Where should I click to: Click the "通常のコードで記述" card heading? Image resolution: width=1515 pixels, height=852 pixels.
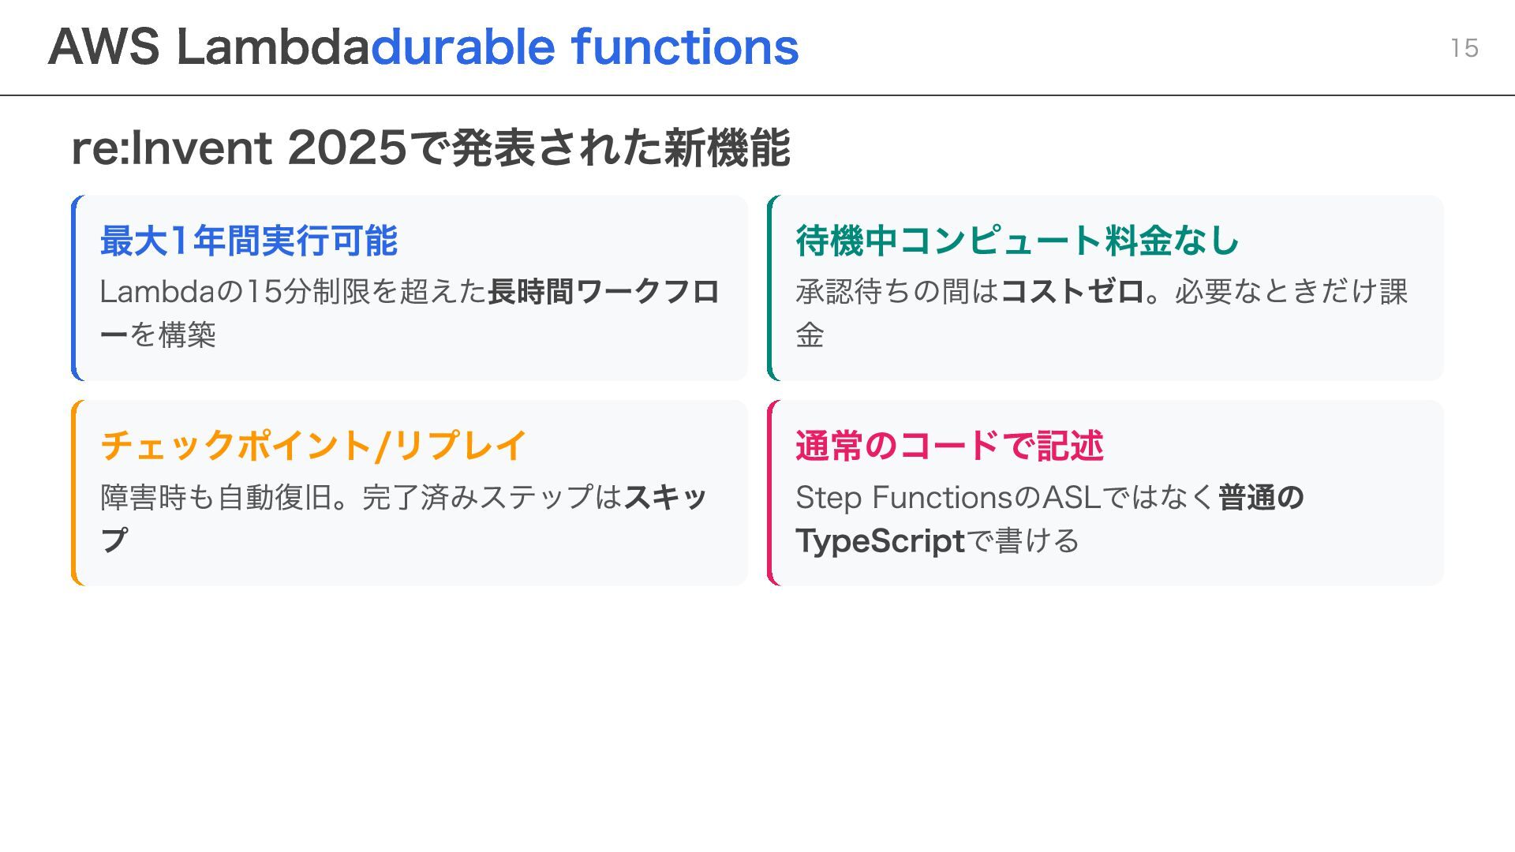(949, 446)
